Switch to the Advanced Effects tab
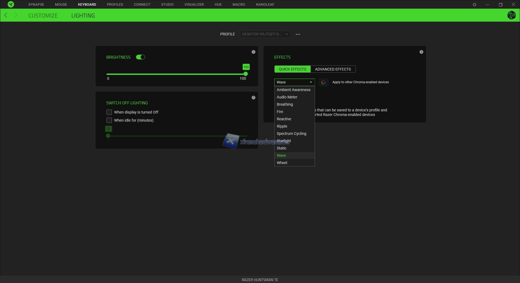The image size is (520, 283). 333,69
